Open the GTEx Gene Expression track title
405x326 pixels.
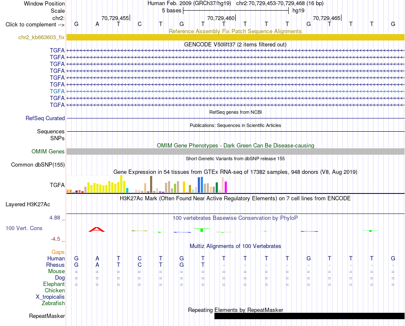coord(235,172)
